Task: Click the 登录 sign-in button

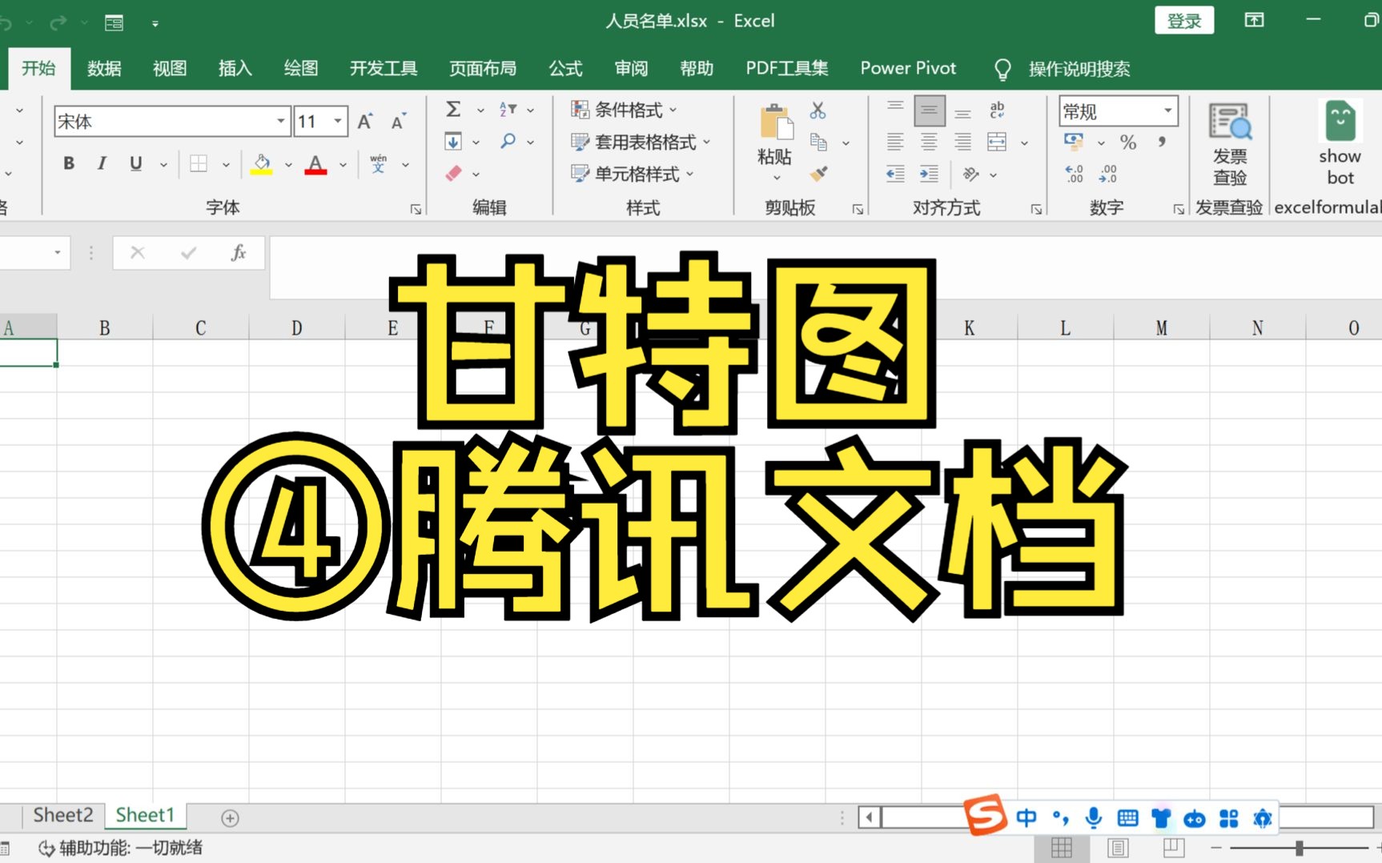Action: point(1184,21)
